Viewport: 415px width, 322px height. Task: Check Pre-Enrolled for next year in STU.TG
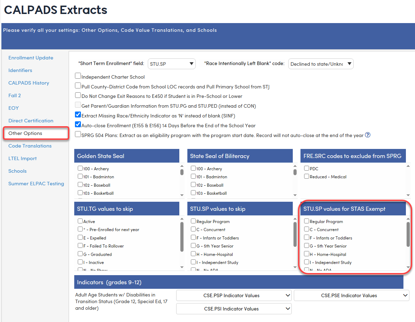[80, 229]
